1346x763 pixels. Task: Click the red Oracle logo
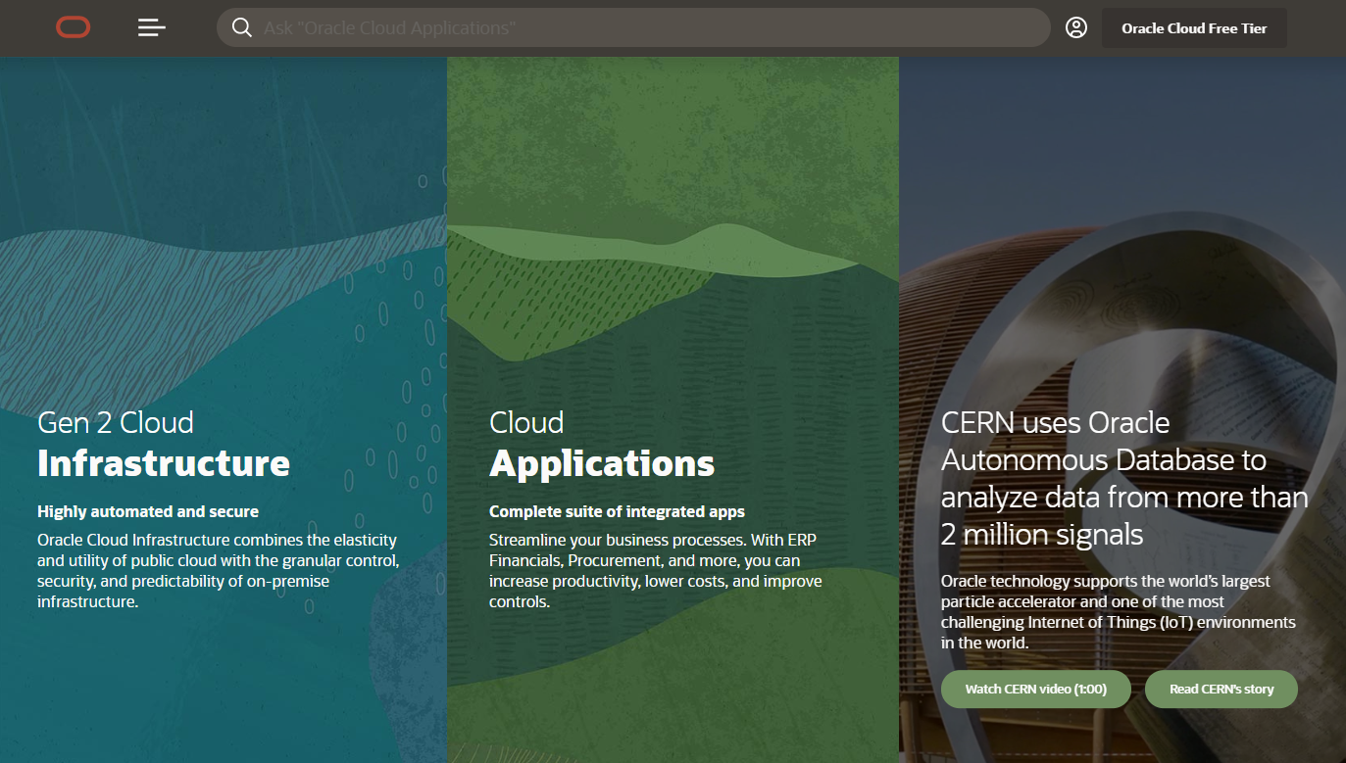tap(74, 28)
